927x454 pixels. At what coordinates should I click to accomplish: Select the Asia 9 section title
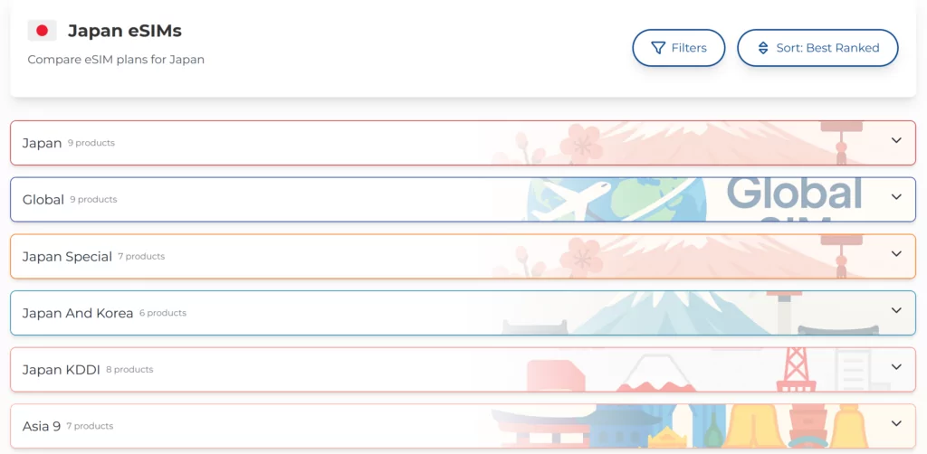coord(42,426)
